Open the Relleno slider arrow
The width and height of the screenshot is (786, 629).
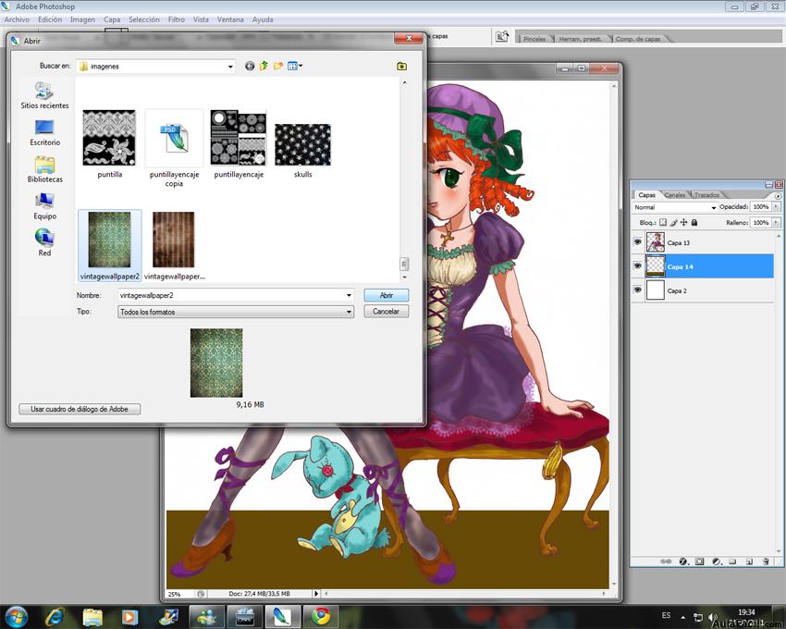click(776, 222)
